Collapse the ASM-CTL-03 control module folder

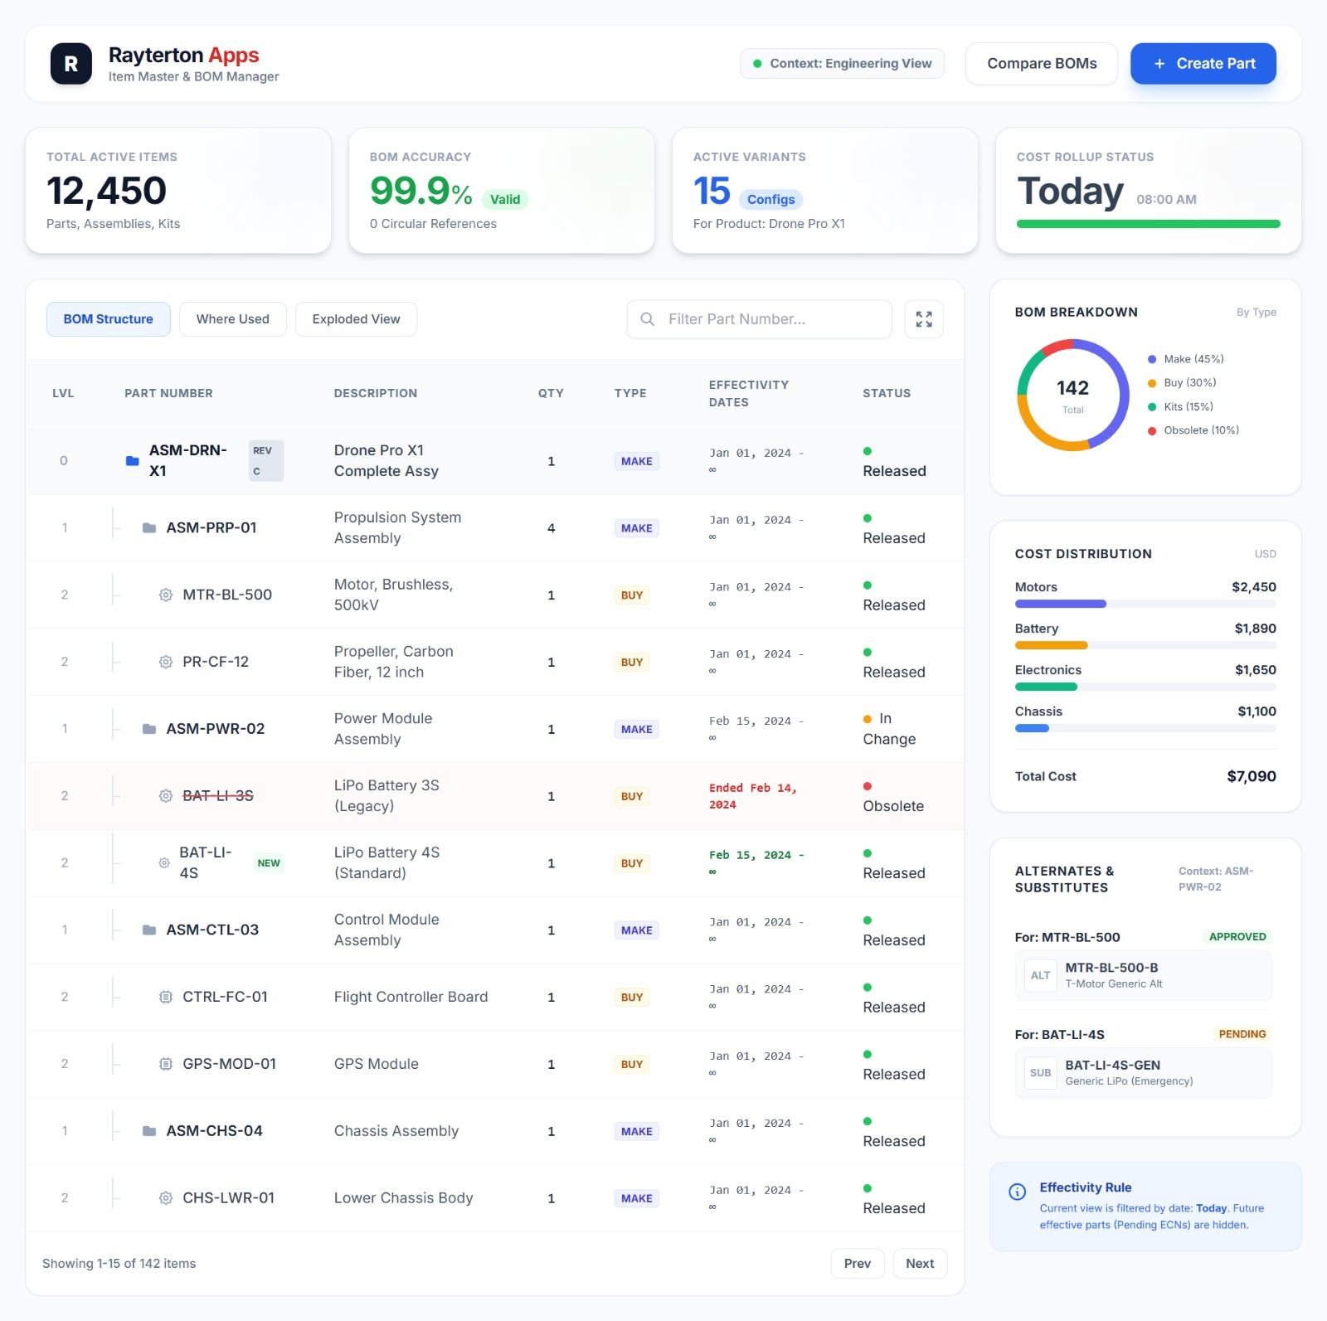[x=149, y=930]
